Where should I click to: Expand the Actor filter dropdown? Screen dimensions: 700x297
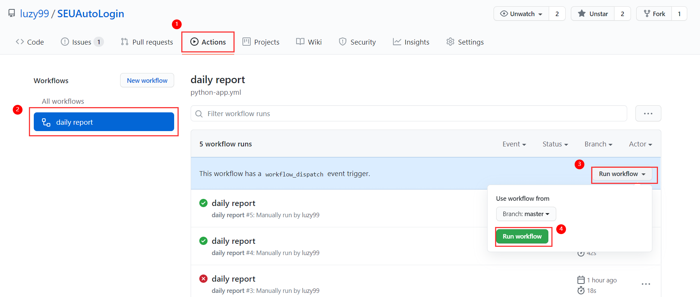640,144
